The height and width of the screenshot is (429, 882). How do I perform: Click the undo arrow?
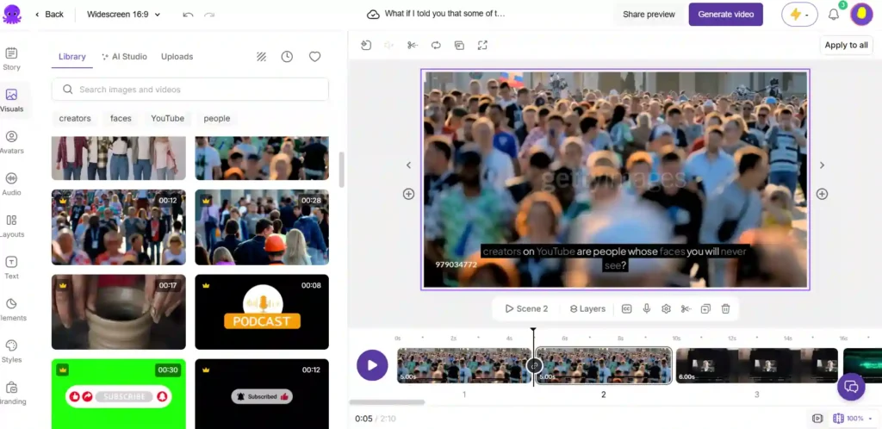point(188,15)
